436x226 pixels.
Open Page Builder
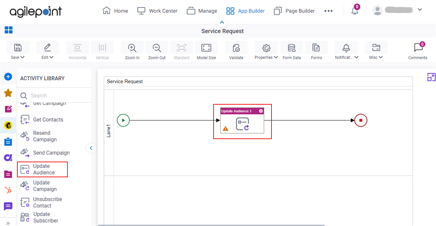click(x=294, y=11)
